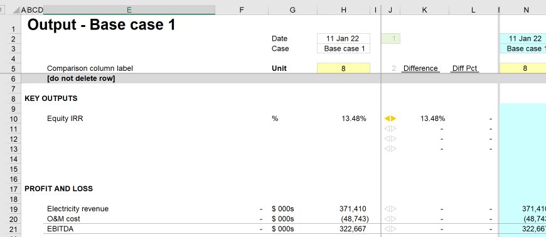Select row 19 header
This screenshot has height=237, width=546.
coord(13,209)
